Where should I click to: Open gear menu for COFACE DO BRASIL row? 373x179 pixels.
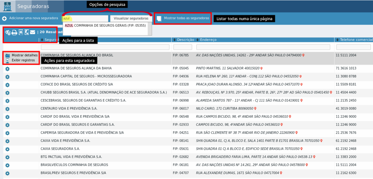tap(7, 85)
